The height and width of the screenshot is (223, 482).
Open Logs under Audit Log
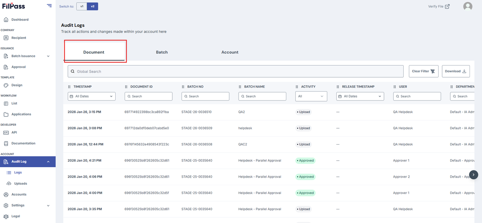coord(18,172)
